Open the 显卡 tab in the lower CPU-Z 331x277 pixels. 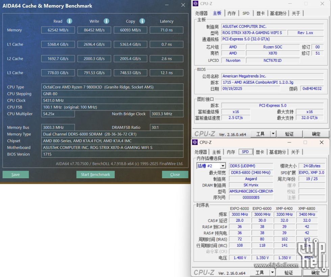click(260, 152)
